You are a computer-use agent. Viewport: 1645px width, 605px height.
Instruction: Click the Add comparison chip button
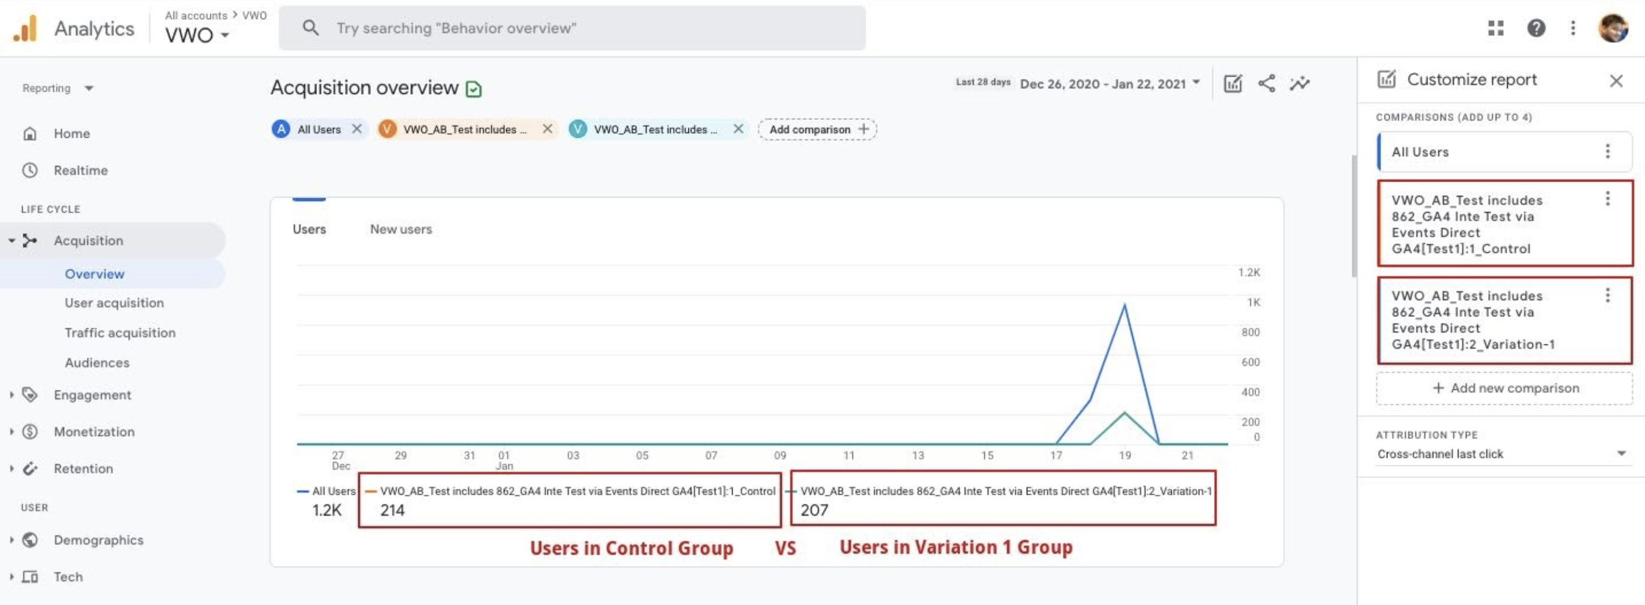[x=817, y=129]
